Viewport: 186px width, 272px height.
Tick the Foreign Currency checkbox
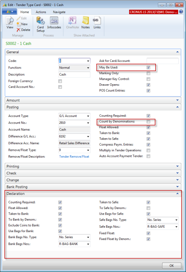point(60,81)
